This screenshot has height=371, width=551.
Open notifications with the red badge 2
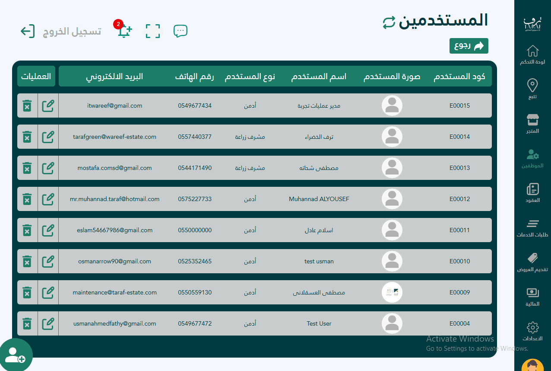pyautogui.click(x=123, y=31)
